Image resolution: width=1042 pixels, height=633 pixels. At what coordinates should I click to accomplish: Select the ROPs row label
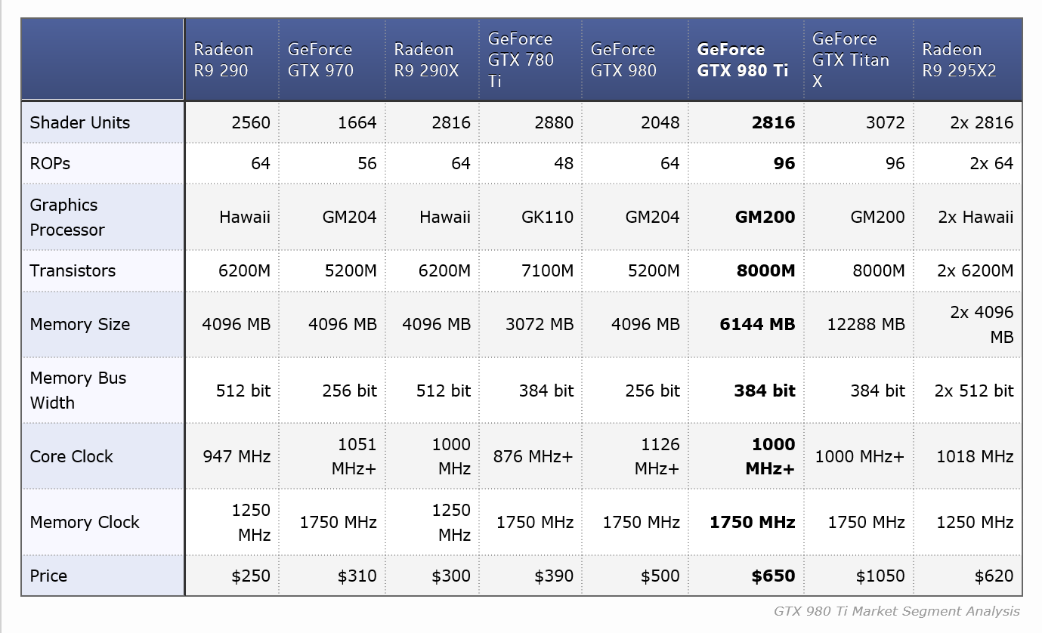click(50, 163)
